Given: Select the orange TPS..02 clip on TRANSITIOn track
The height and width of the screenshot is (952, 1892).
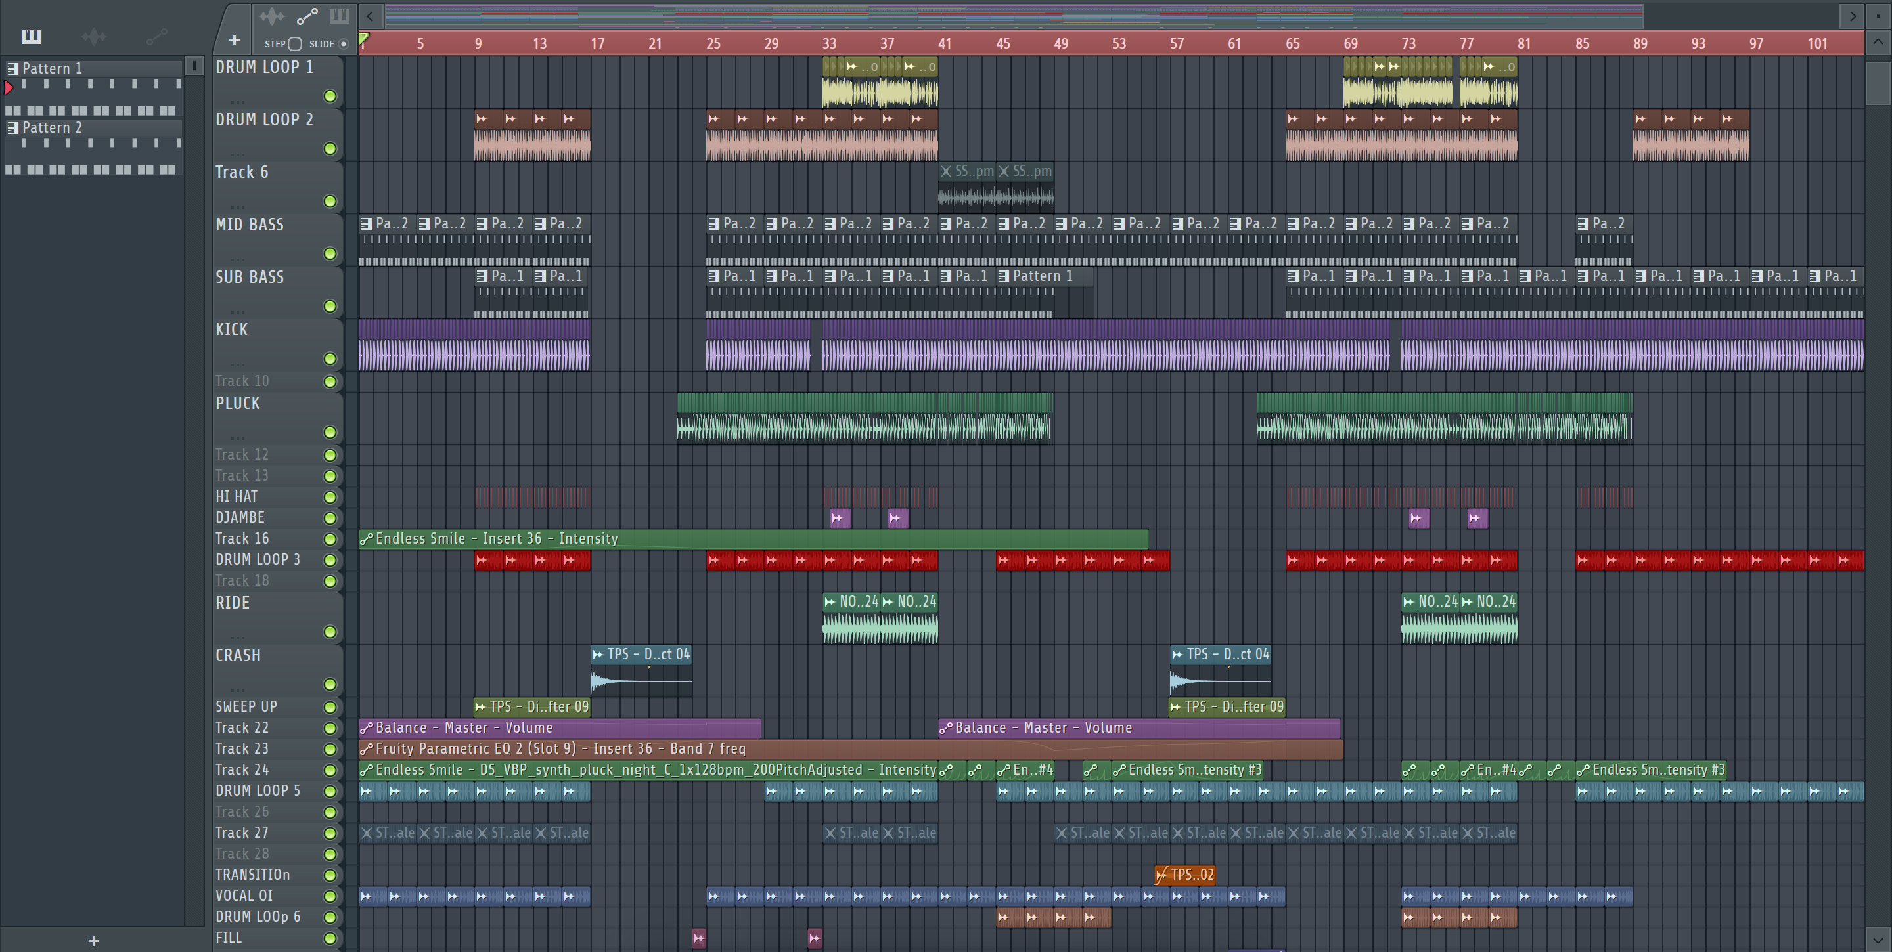Looking at the screenshot, I should tap(1184, 874).
